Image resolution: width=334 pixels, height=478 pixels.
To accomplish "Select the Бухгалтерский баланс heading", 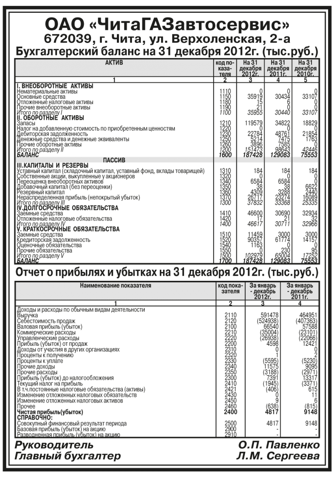I will tap(167, 52).
